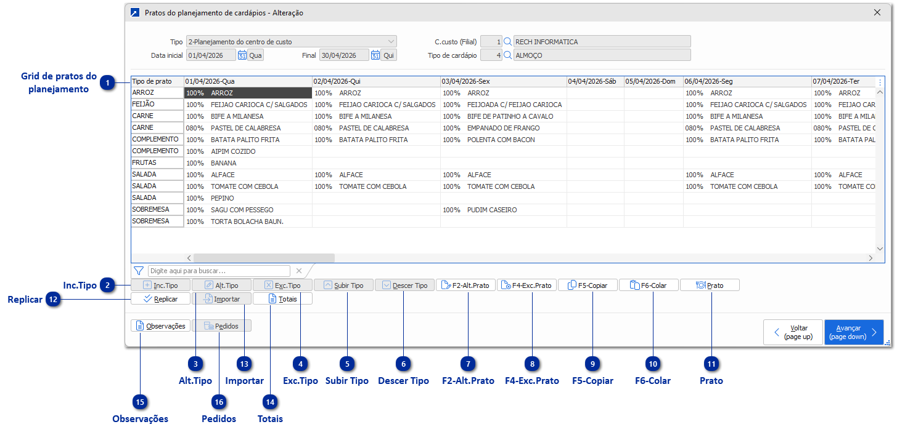Click calendar icon next to Data inicial

point(242,55)
